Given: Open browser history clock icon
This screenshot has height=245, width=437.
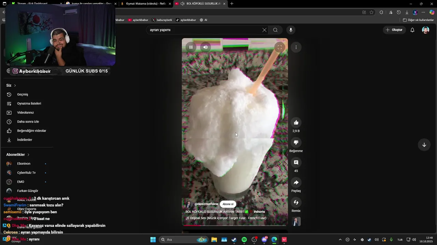Looking at the screenshot, I should [x=398, y=12].
